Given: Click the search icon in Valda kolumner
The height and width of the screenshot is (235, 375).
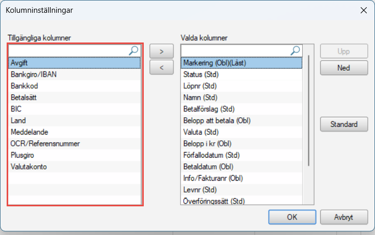Looking at the screenshot, I should (295, 51).
